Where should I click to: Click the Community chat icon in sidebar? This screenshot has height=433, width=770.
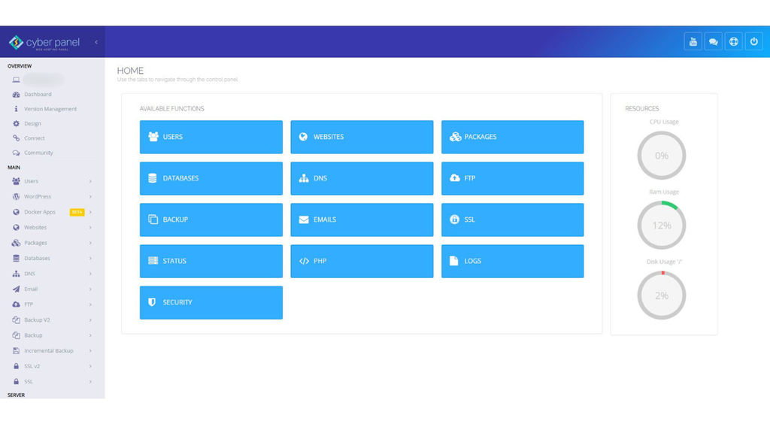pos(17,153)
